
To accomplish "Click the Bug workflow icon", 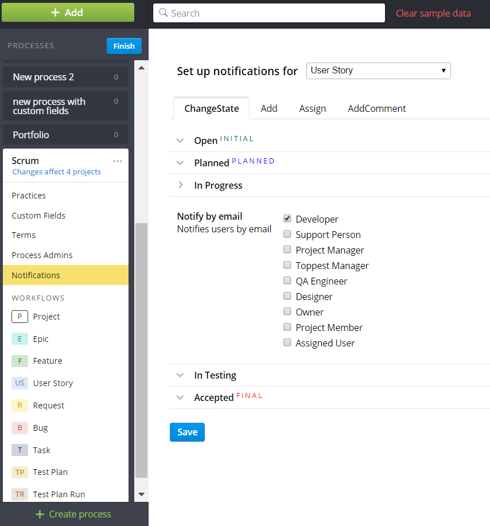I will 20,428.
